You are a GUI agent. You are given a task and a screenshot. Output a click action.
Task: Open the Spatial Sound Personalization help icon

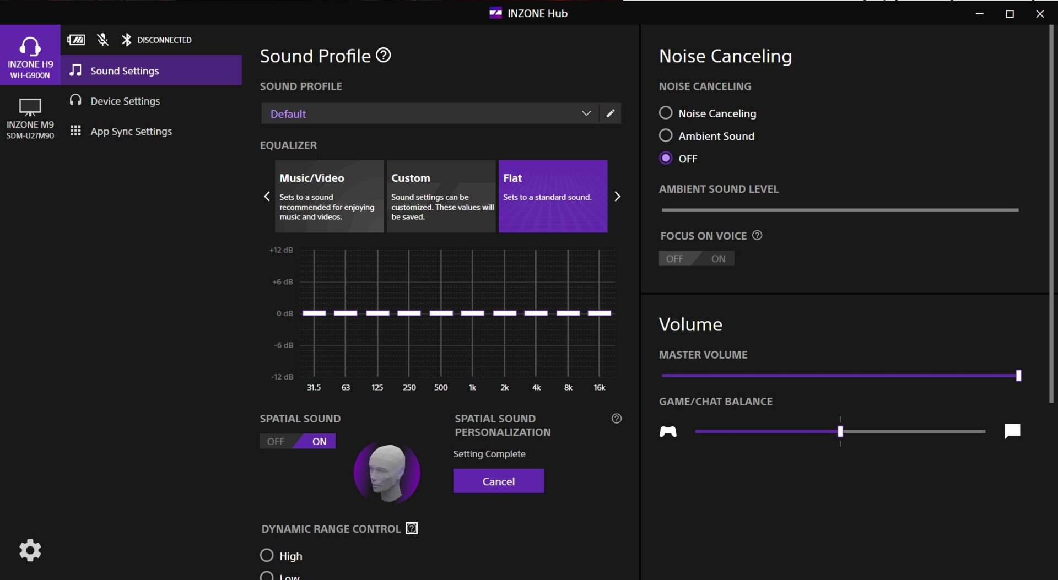[616, 419]
